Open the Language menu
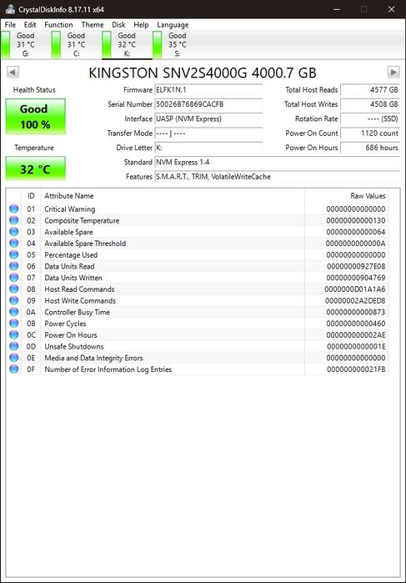Image resolution: width=406 pixels, height=583 pixels. (173, 24)
